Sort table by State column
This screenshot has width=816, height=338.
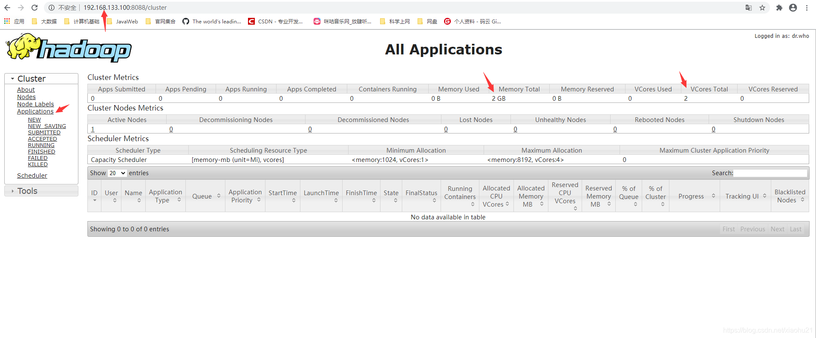point(391,196)
